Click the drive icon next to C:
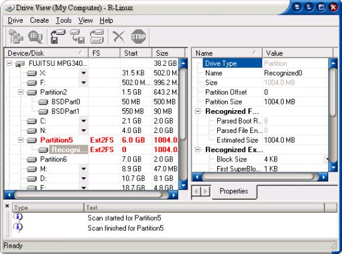The image size is (342, 254). (32, 121)
